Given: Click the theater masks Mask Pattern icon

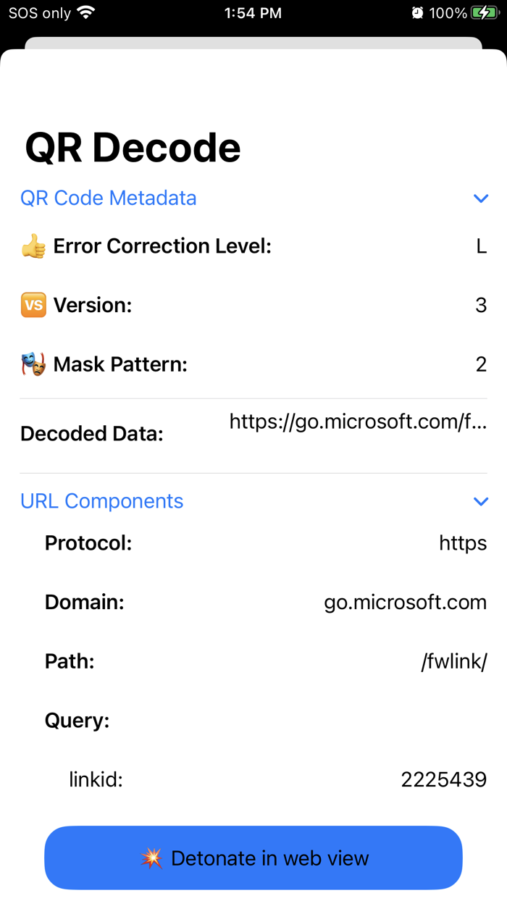Looking at the screenshot, I should coord(33,364).
